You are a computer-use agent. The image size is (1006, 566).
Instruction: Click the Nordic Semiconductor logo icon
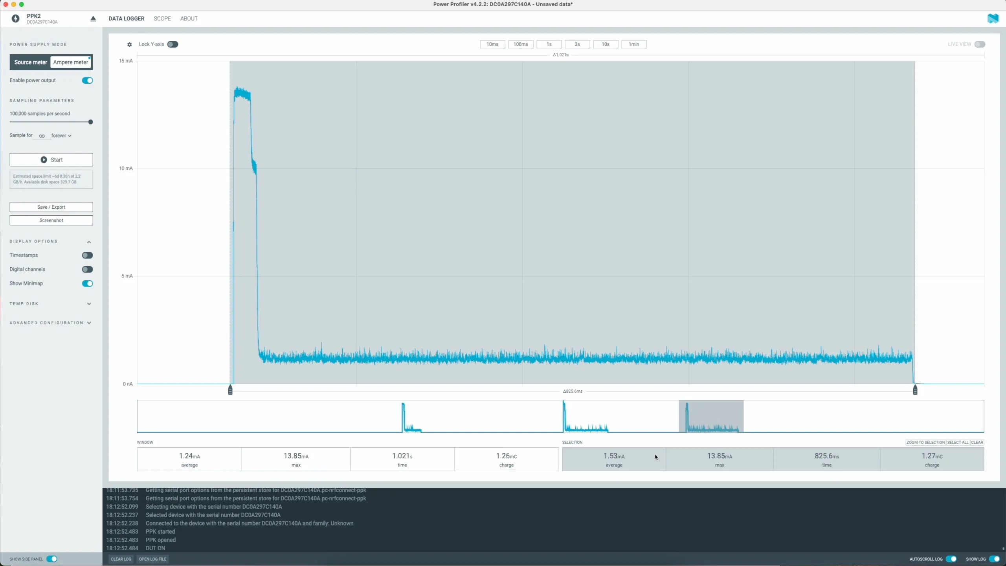pyautogui.click(x=993, y=18)
